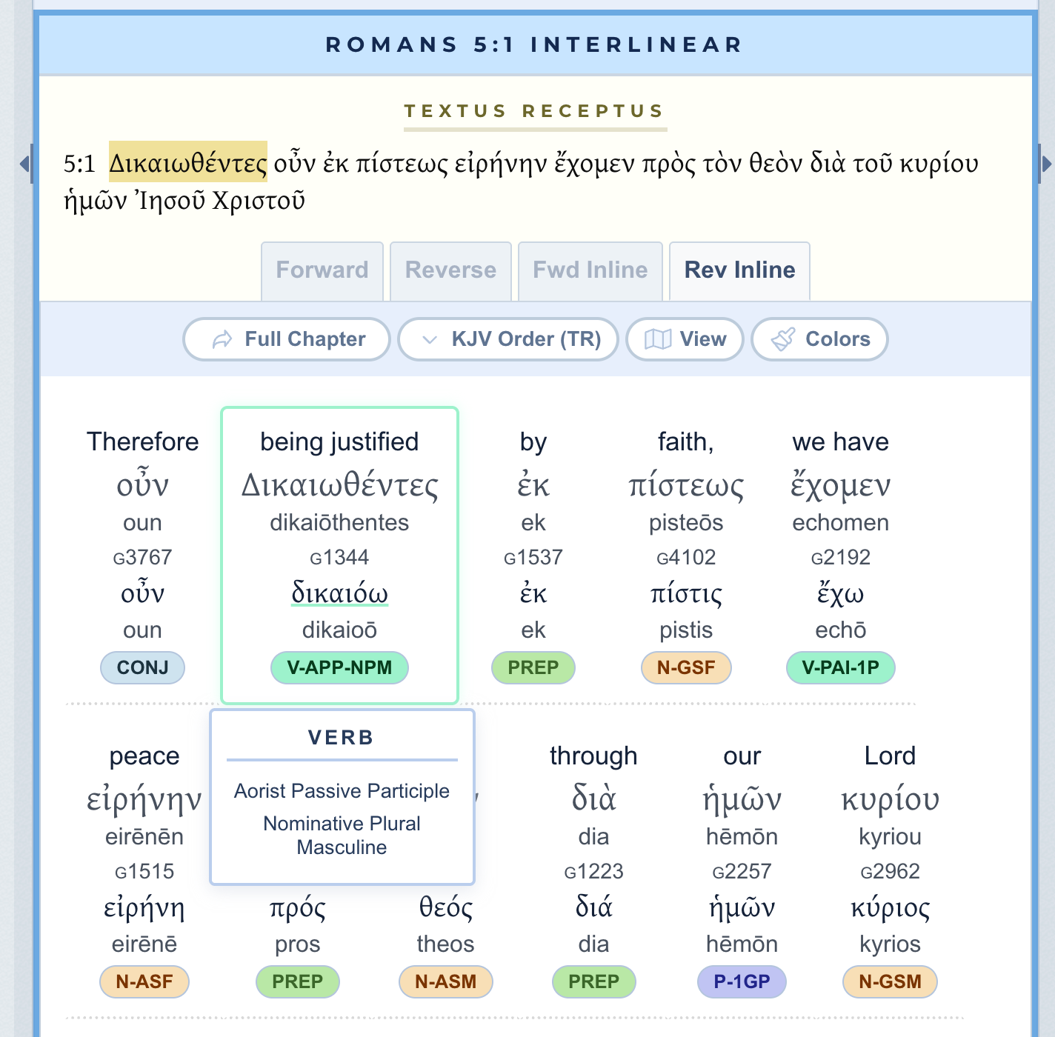Click the P-1GP pronoun tag
The height and width of the screenshot is (1037, 1055).
click(x=742, y=981)
